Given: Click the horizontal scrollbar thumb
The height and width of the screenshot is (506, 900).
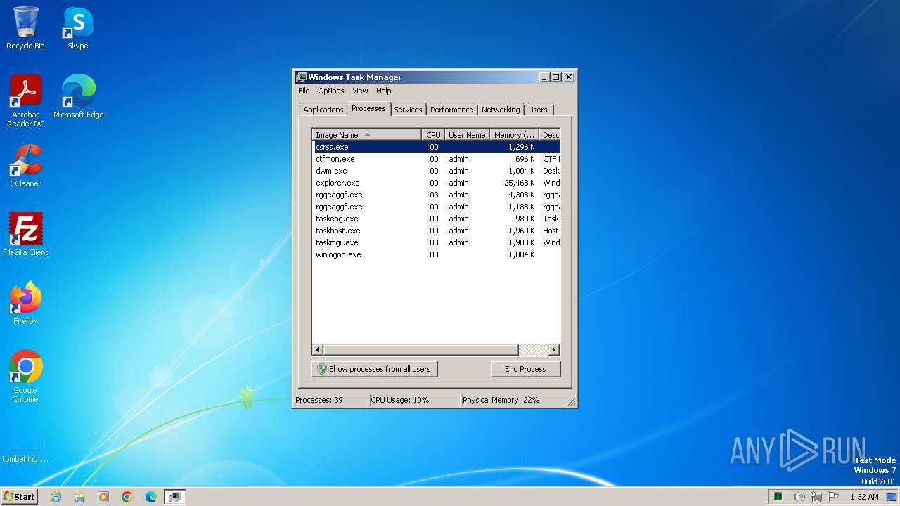Looking at the screenshot, I should (x=420, y=349).
